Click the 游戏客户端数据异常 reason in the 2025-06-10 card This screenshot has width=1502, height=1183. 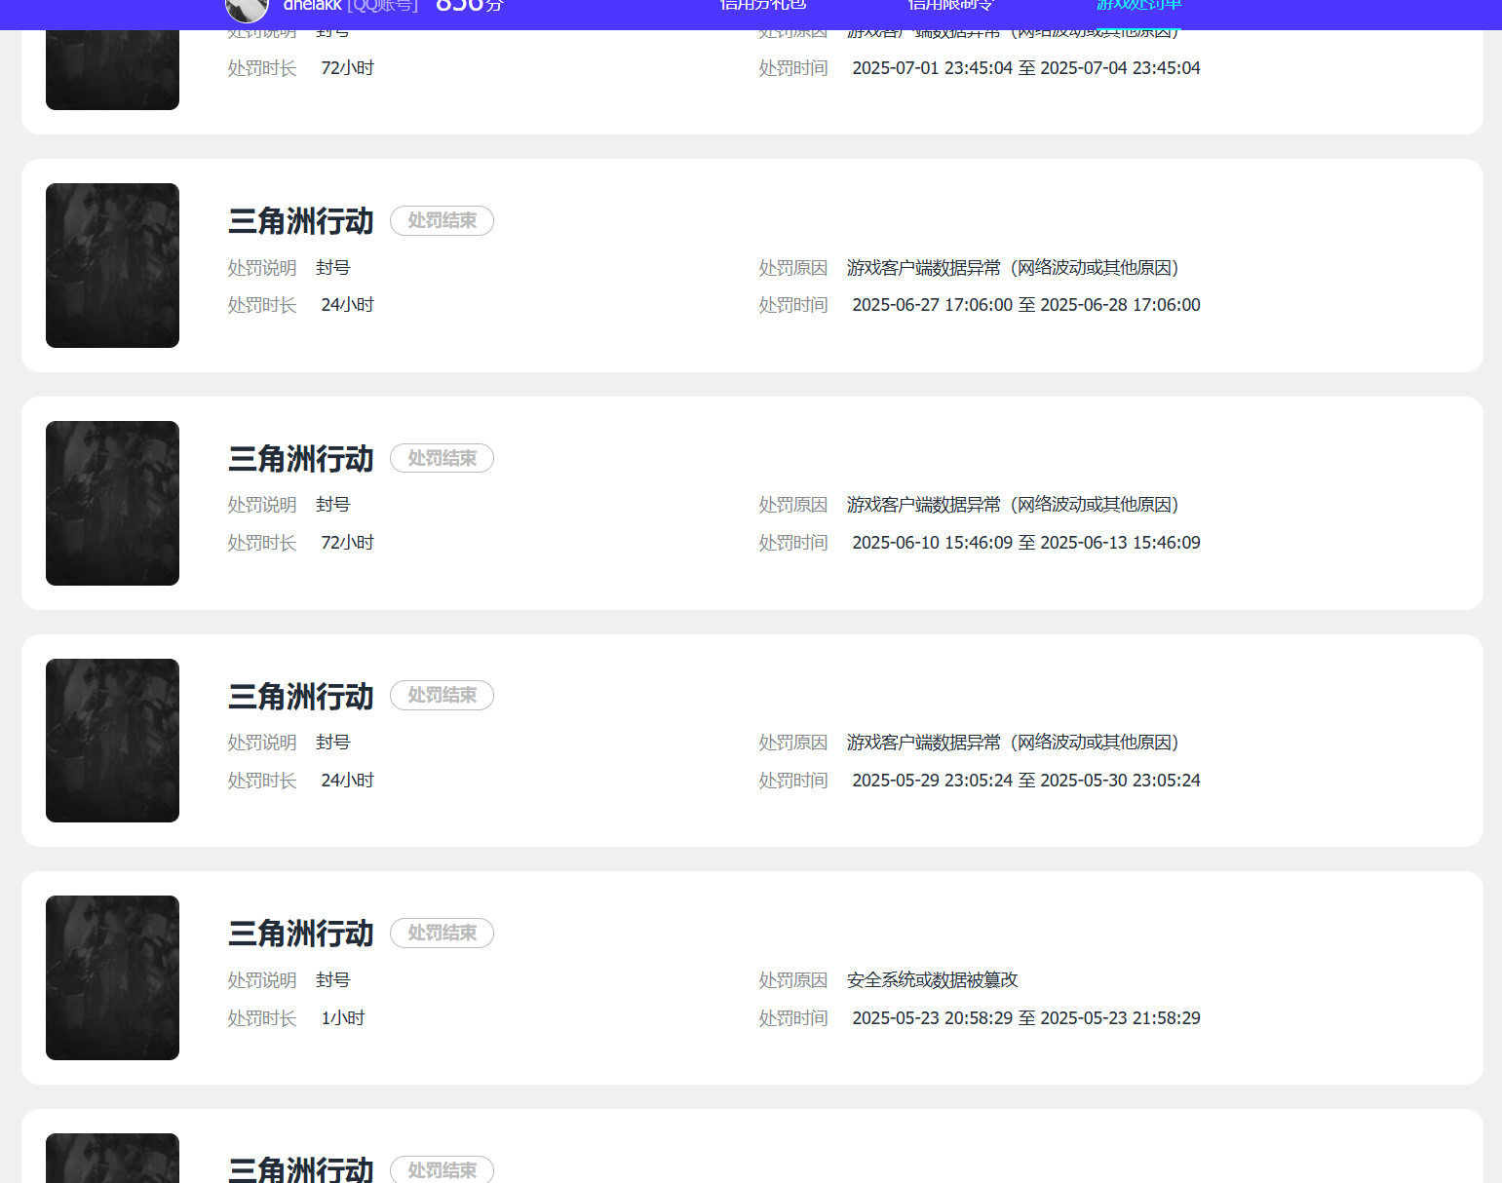(x=1014, y=505)
